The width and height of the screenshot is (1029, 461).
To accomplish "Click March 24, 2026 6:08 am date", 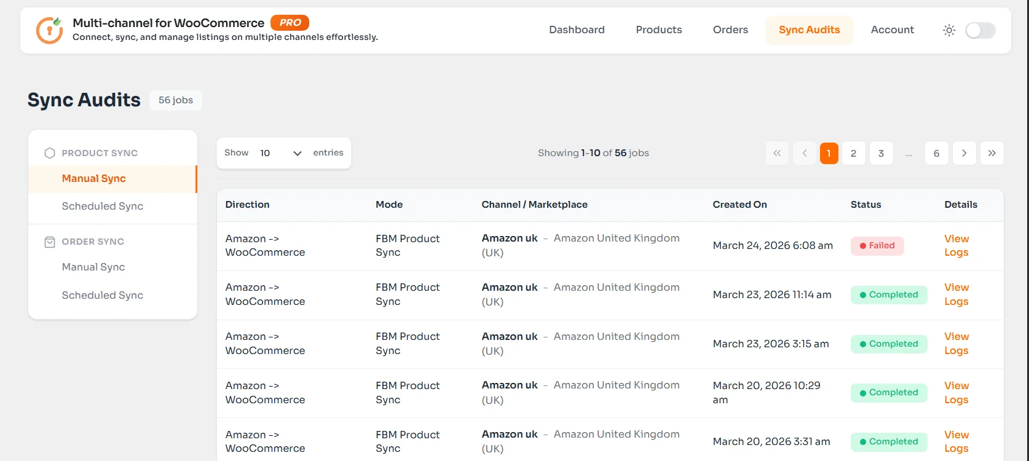I will tap(773, 246).
